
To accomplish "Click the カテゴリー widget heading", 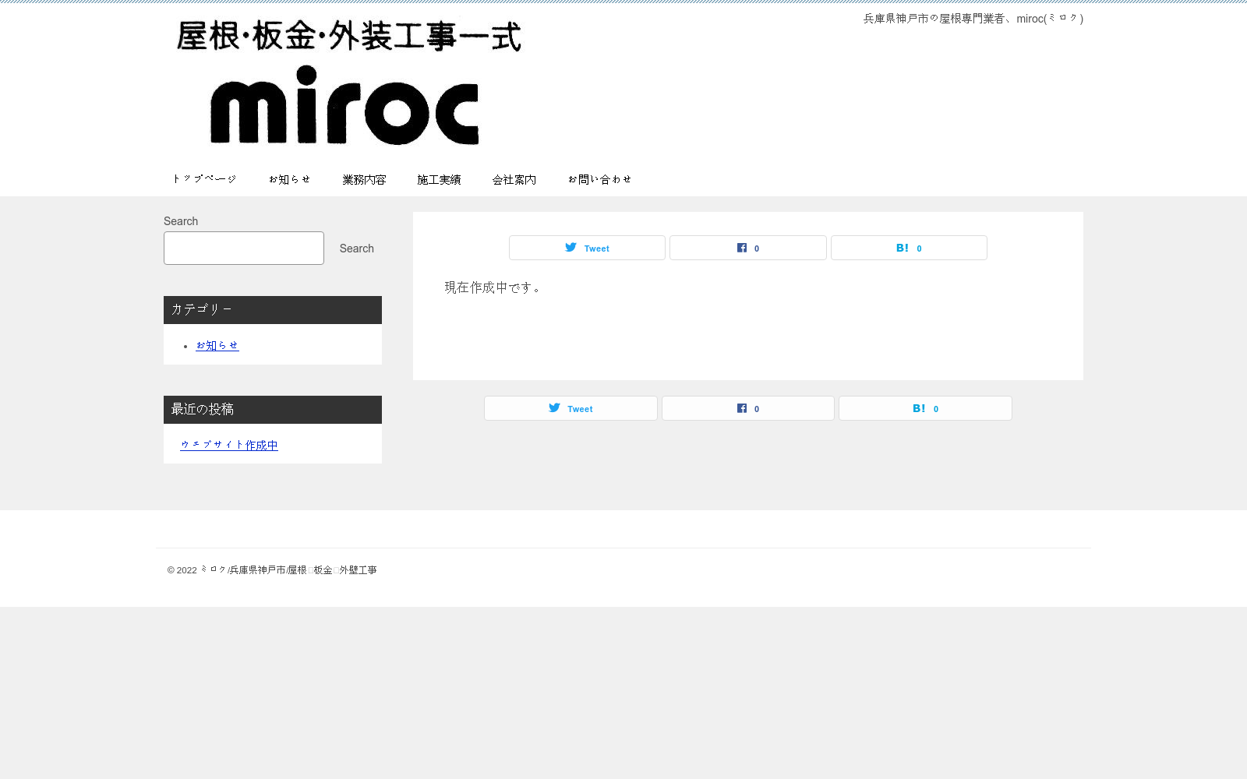I will (273, 310).
